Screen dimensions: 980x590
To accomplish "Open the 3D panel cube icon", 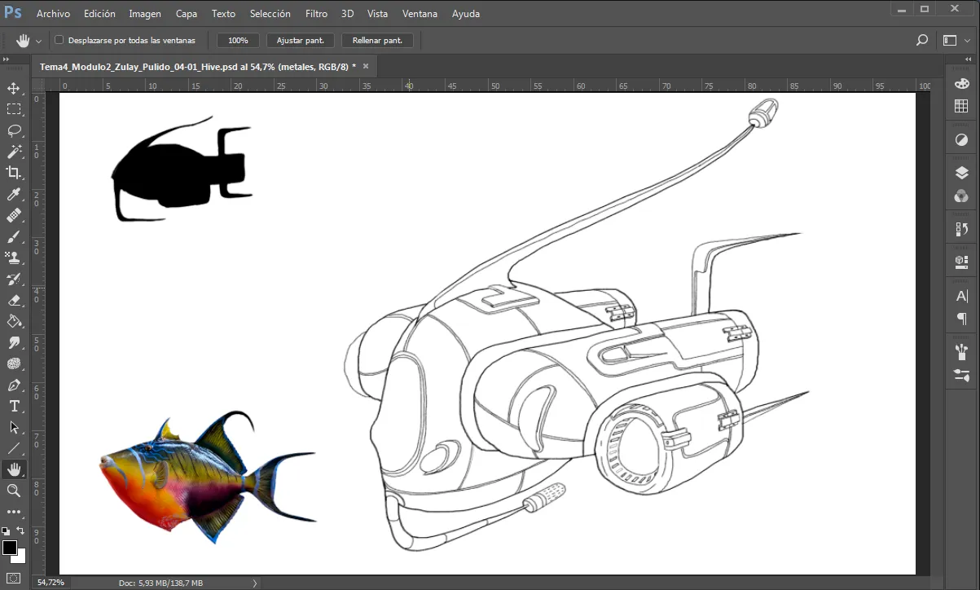I will pyautogui.click(x=961, y=262).
